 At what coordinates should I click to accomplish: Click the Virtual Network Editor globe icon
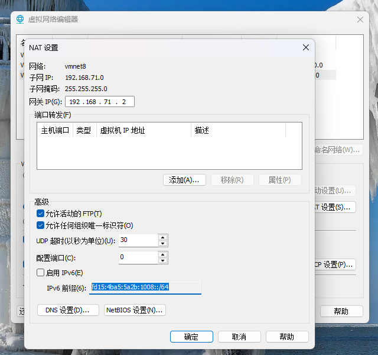coord(20,19)
